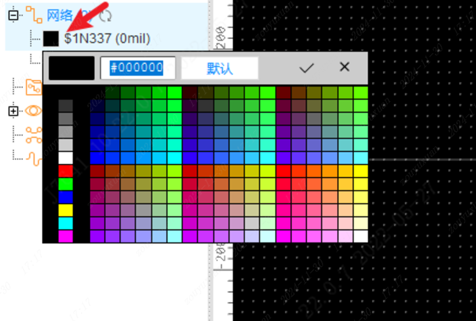This screenshot has height=321, width=476.
Task: Click the refresh icon beside 网络
Action: pyautogui.click(x=105, y=16)
